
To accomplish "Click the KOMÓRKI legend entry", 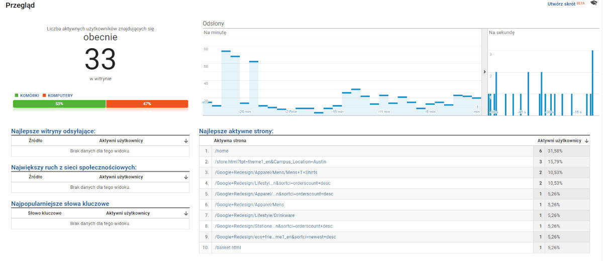I will [x=27, y=95].
